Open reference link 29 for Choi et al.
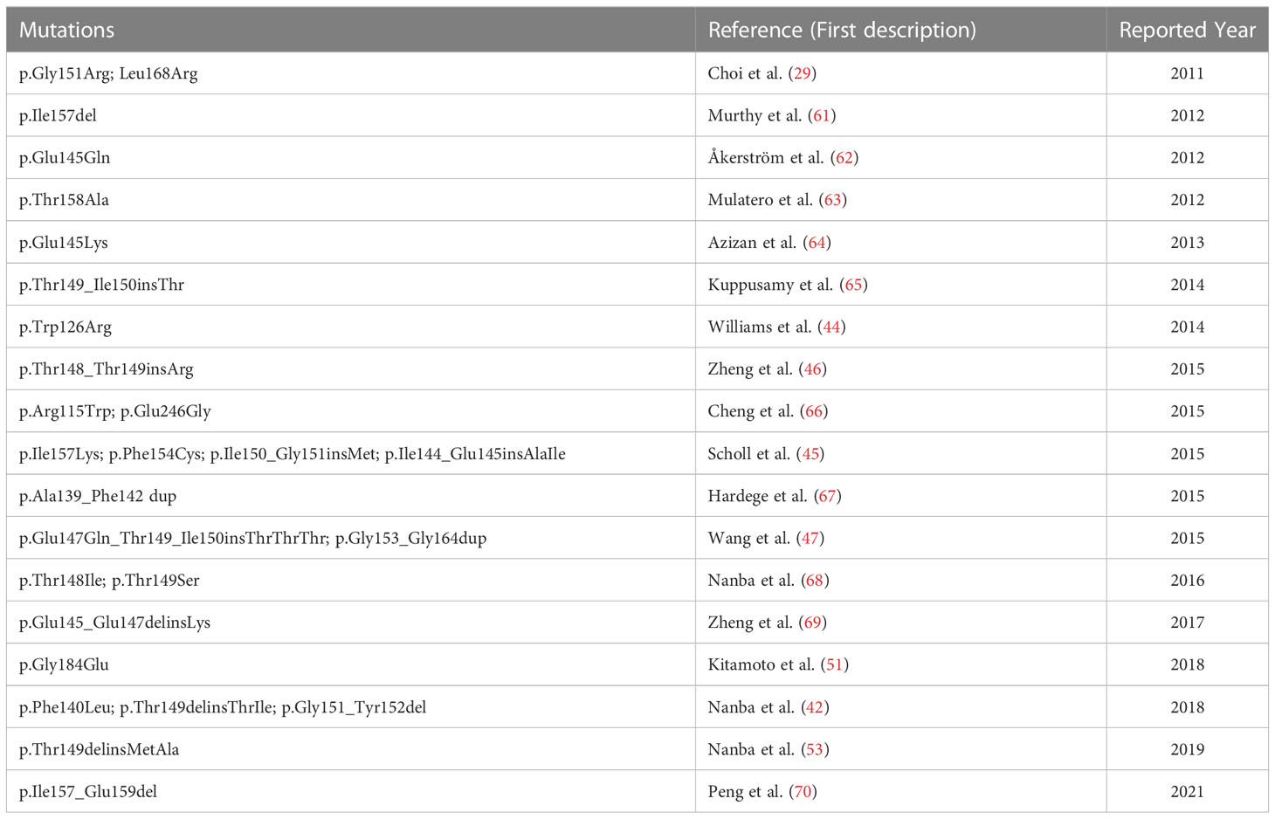This screenshot has height=819, width=1275. 803,73
